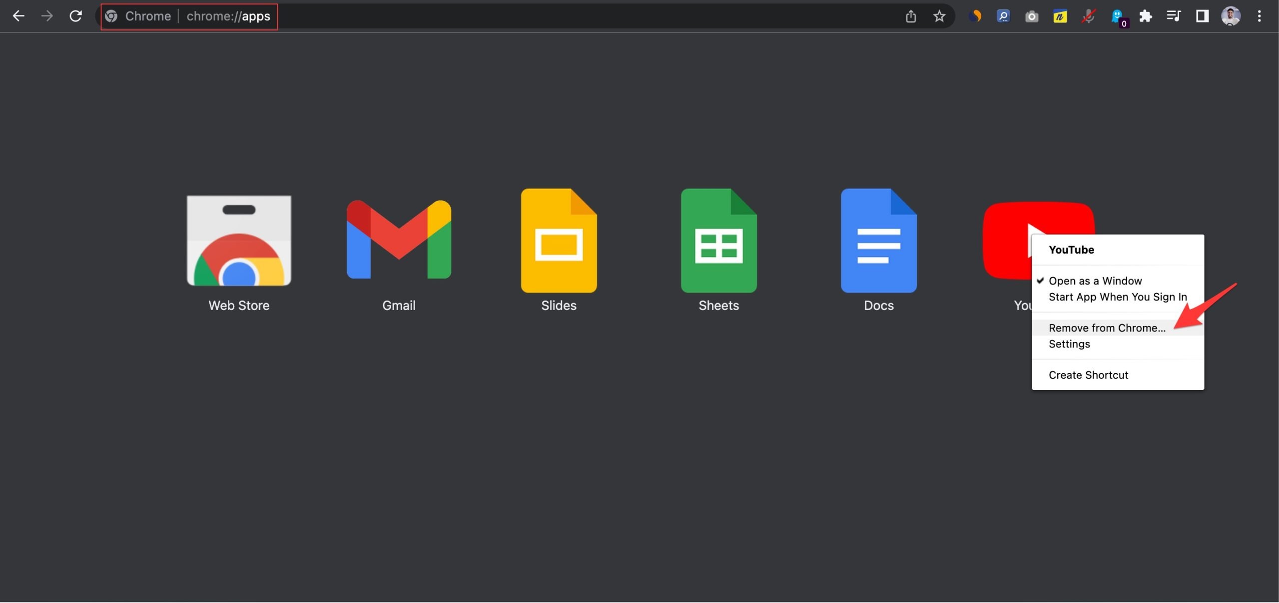Launch the Sheets app
Screen dimensions: 1279x603
click(x=718, y=240)
